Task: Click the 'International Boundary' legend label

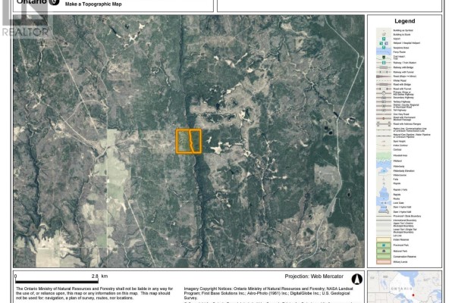Action: 405,220
